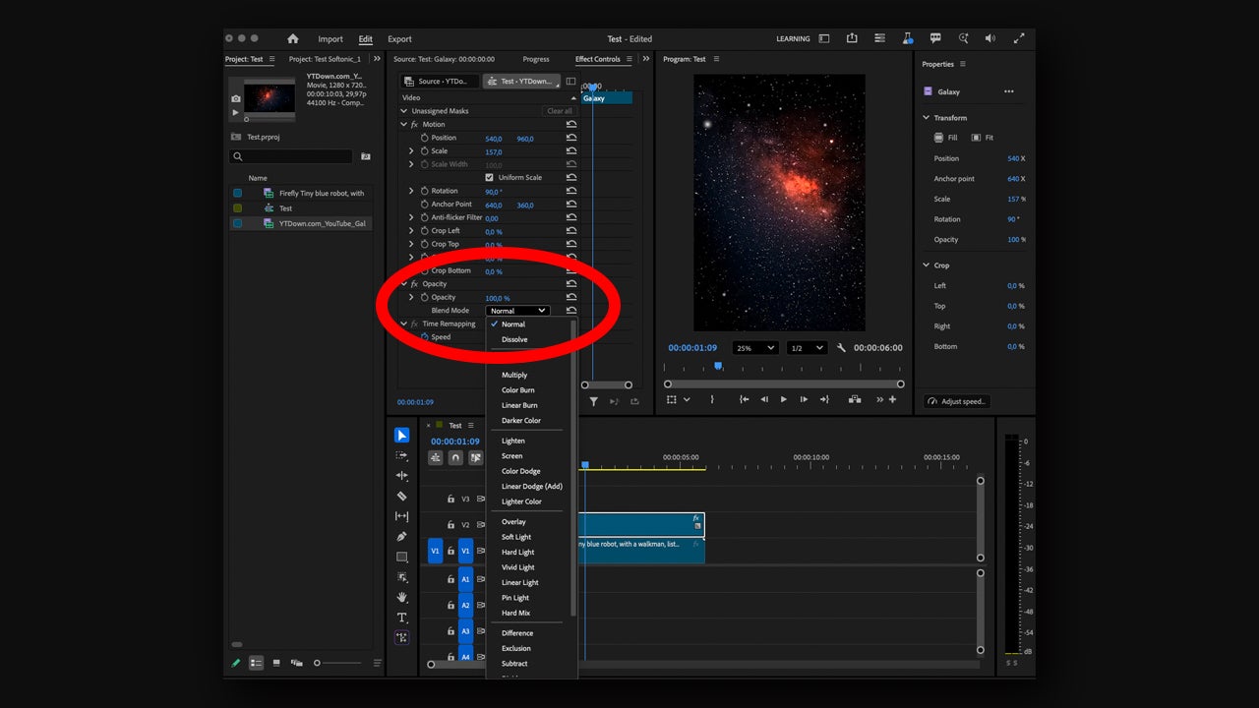Screen dimensions: 1259x708
Task: Select the Razor tool in the toolbar
Action: [401, 497]
